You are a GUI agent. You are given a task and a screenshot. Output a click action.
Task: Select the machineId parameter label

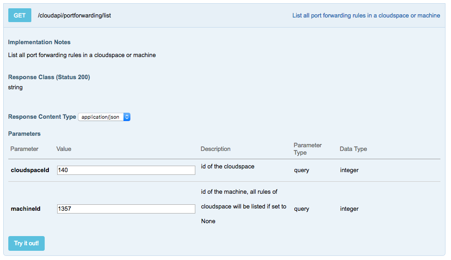(26, 209)
